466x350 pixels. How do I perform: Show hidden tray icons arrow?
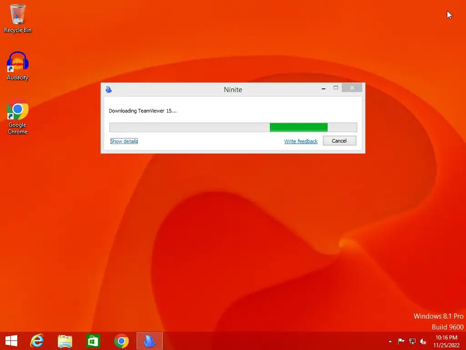[390, 341]
